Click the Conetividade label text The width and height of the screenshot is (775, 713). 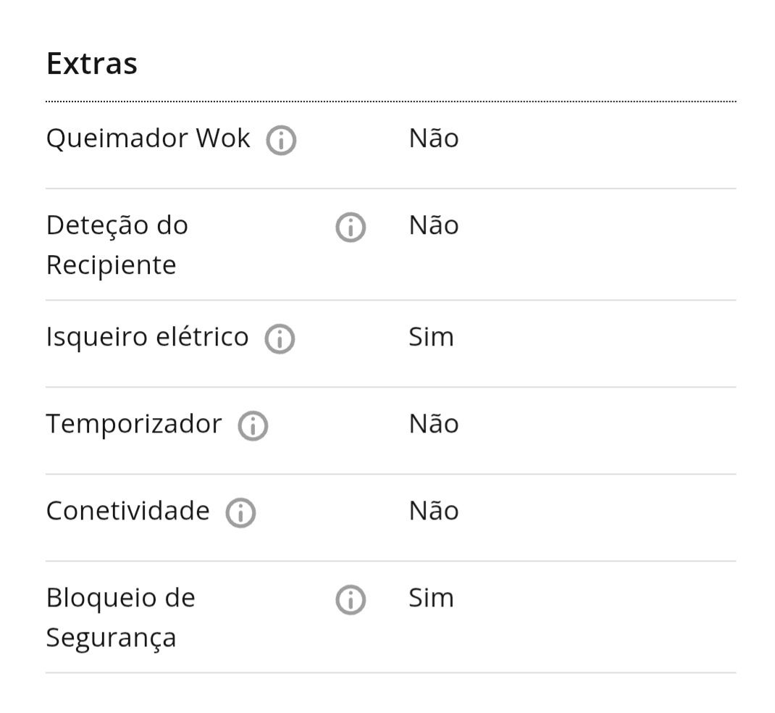[x=128, y=512]
